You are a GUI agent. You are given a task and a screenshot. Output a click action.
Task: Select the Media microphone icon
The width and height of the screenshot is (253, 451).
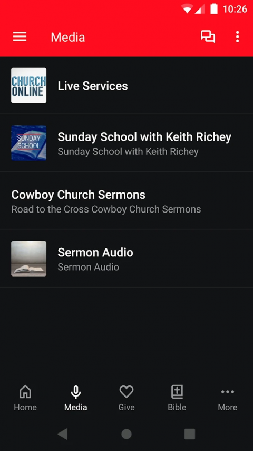[76, 392]
